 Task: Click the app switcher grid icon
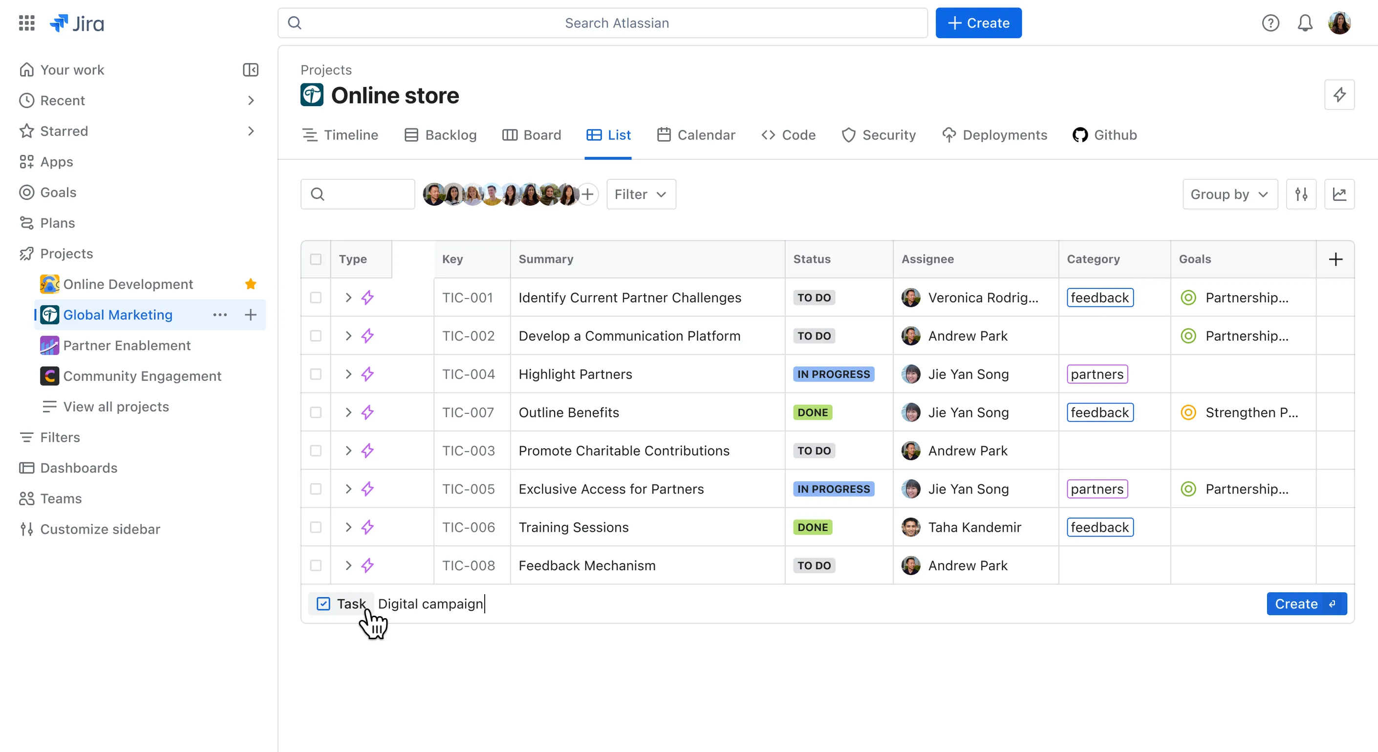(x=26, y=23)
